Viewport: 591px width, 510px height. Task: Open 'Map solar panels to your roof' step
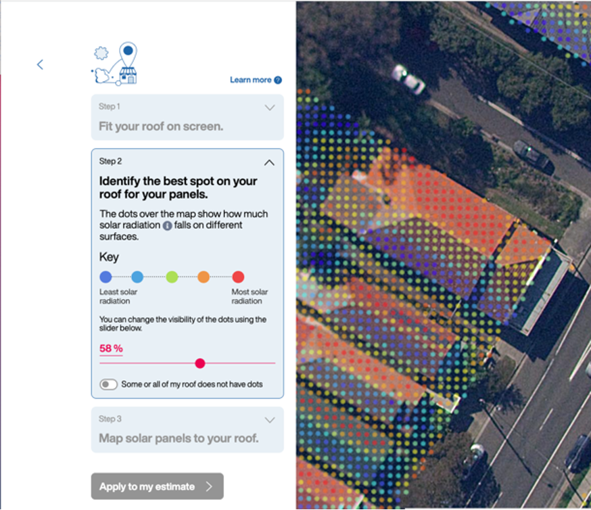(187, 430)
